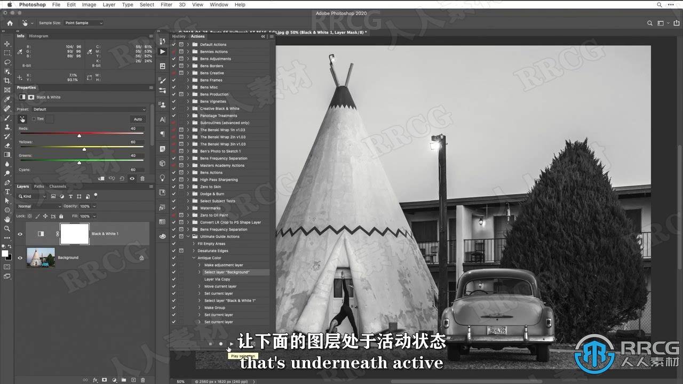
Task: Expand the Fill Empty Areas action
Action: pyautogui.click(x=194, y=244)
